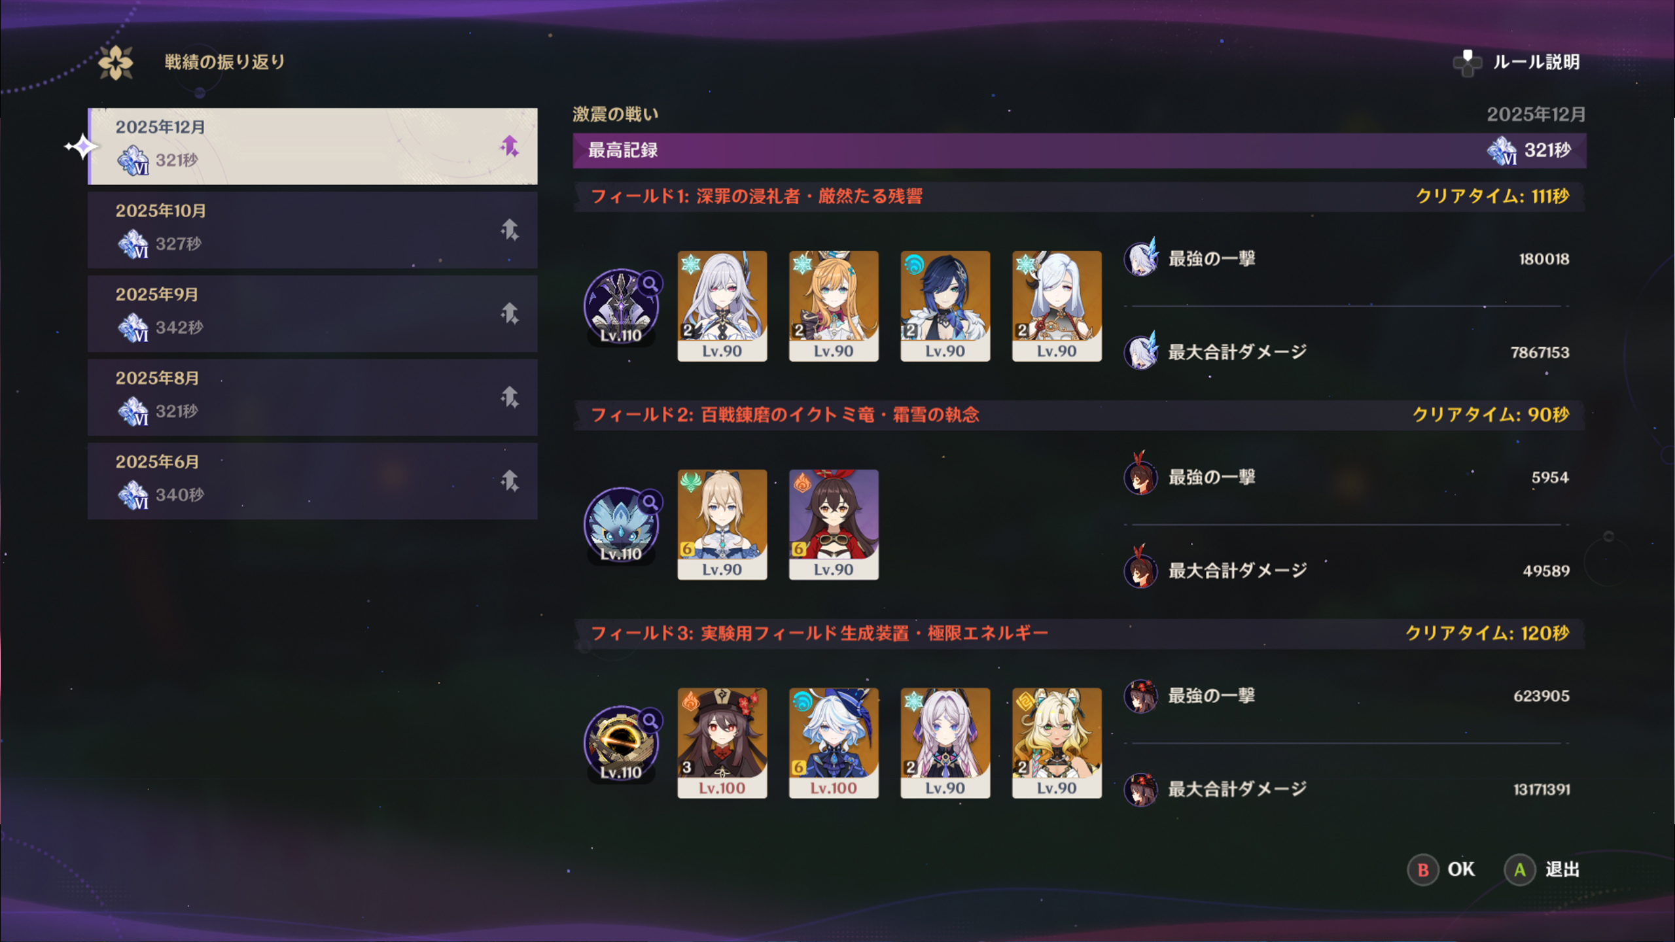This screenshot has width=1675, height=942.
Task: Click the 最高記録 best record banner
Action: point(1080,150)
